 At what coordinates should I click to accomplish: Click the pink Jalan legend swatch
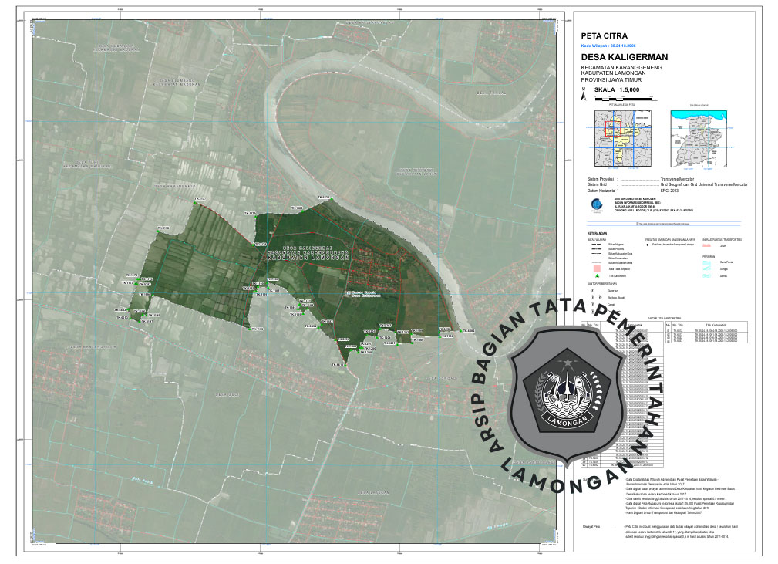click(x=708, y=246)
